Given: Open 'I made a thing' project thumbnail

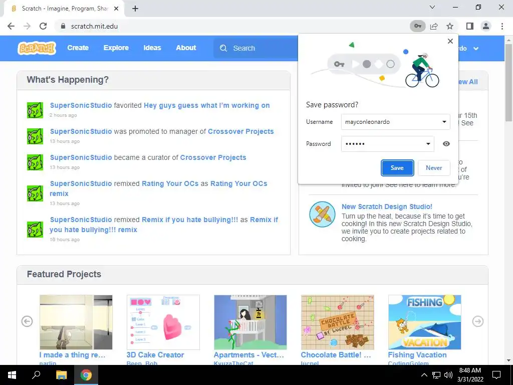Looking at the screenshot, I should point(76,322).
